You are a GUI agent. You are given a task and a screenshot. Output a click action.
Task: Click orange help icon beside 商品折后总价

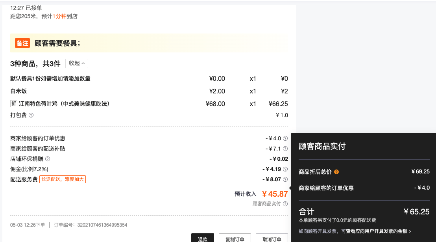[336, 172]
